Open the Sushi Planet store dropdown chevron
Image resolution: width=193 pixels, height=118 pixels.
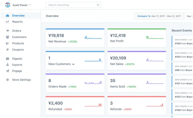coord(30,5)
